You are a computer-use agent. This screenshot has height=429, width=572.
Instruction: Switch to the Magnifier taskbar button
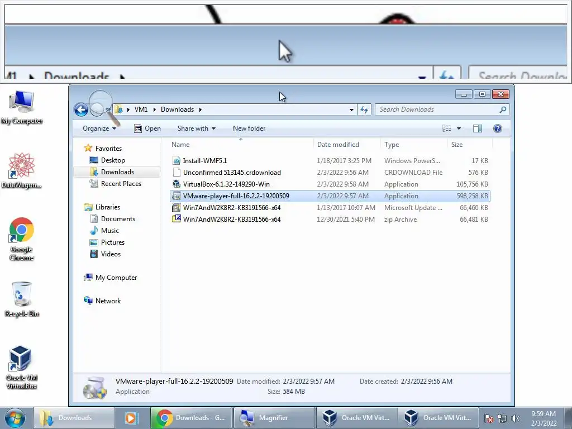point(274,418)
